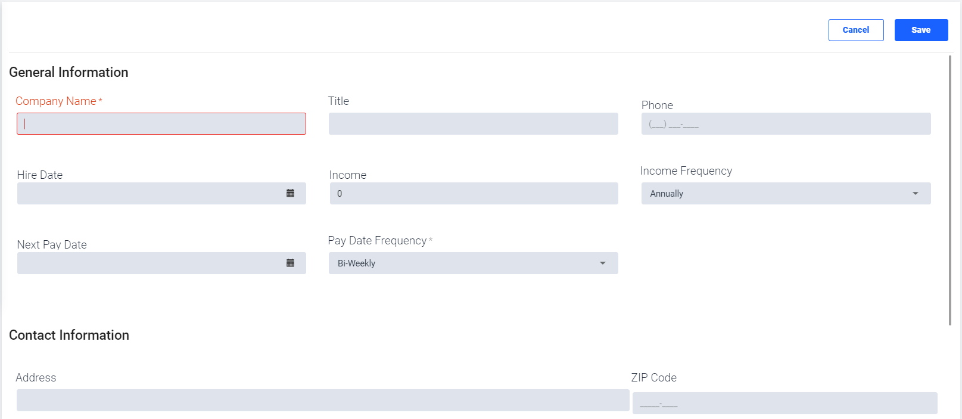Click the Annually value in Income Frequency
Screen dimensions: 962x419
coord(667,194)
